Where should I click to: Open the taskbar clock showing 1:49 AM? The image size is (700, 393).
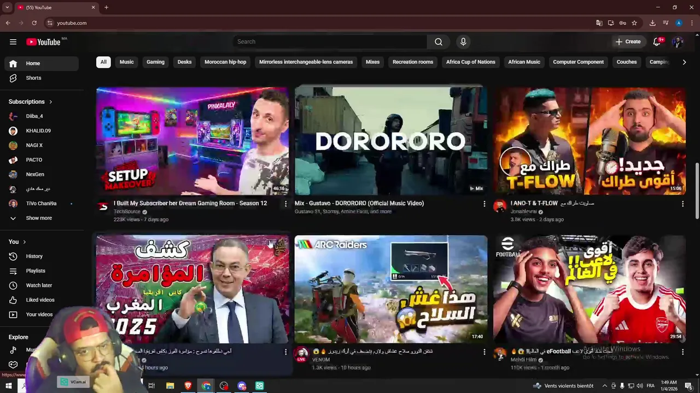tap(668, 386)
